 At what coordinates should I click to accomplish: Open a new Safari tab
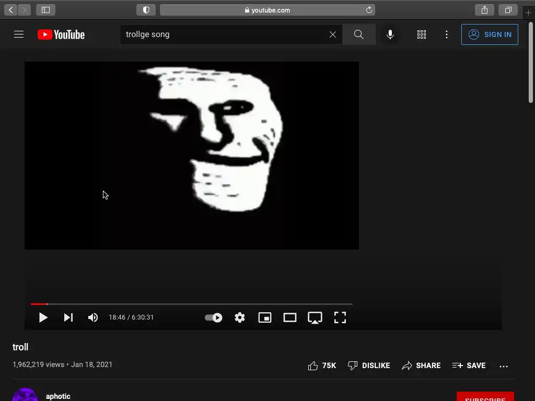tap(529, 13)
